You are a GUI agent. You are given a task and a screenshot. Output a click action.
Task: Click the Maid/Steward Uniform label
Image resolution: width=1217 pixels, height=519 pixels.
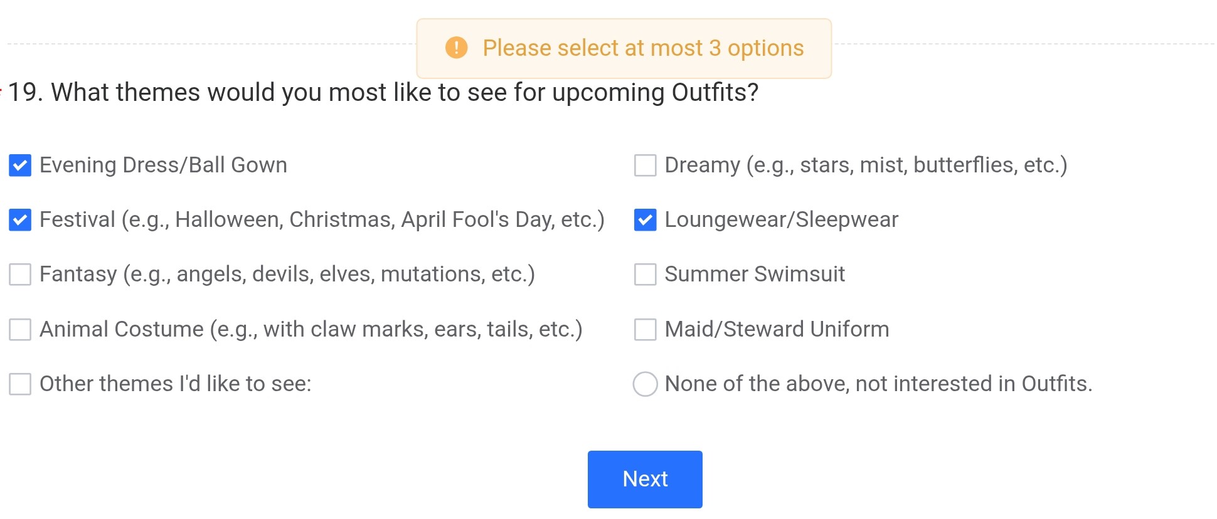coord(777,328)
